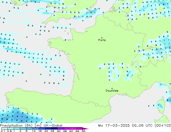Pick the 15–20 blue legend swatch
The image size is (171, 132).
42,128
